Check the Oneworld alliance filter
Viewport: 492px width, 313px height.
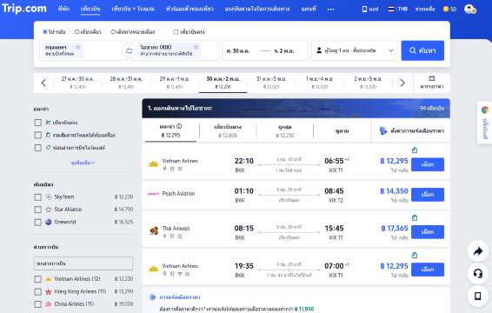tap(38, 223)
